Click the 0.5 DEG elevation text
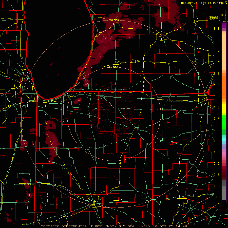228x228 pixels. click(x=126, y=226)
